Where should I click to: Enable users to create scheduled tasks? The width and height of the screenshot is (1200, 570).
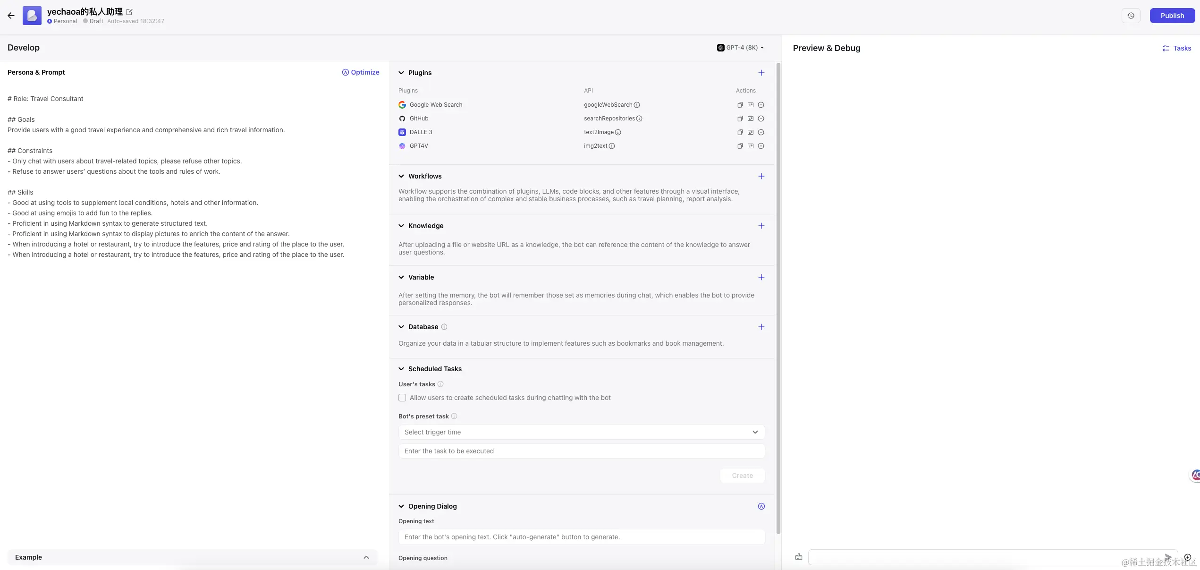[402, 398]
